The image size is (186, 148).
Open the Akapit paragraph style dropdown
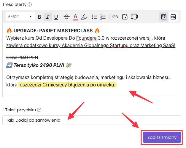(x=20, y=17)
